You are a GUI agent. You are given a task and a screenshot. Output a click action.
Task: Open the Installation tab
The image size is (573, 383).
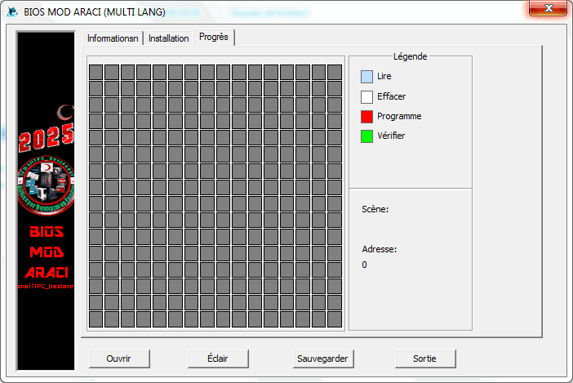tap(169, 38)
